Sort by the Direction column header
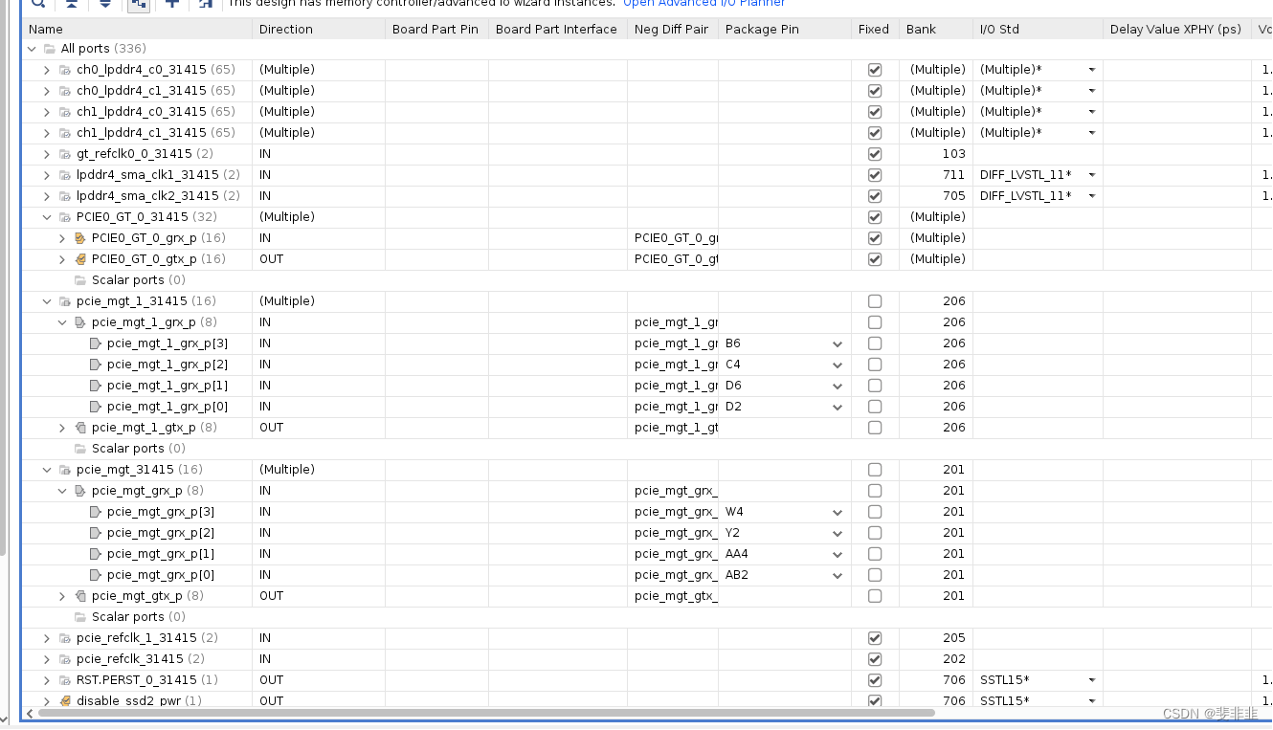This screenshot has width=1273, height=730. point(319,29)
